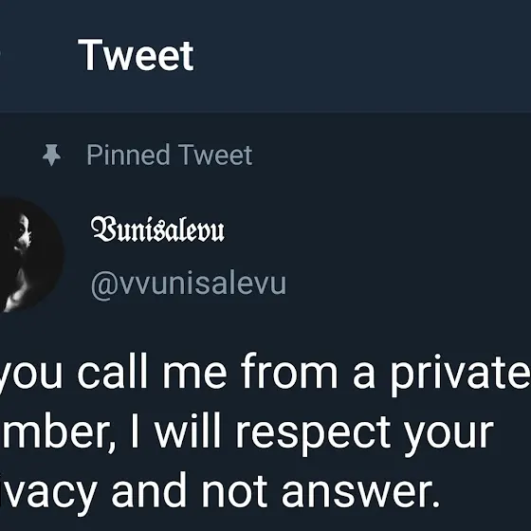Open the Vunisalevu display name profile

[x=157, y=229]
